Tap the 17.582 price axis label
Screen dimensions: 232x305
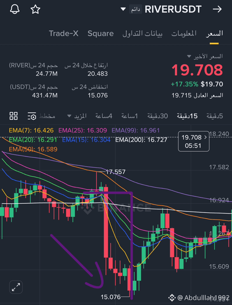219,167
